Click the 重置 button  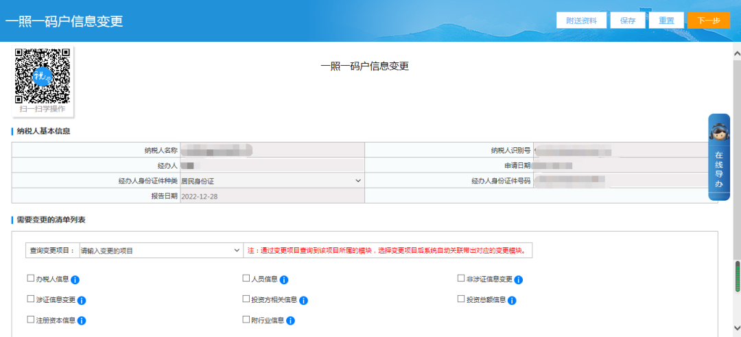666,21
